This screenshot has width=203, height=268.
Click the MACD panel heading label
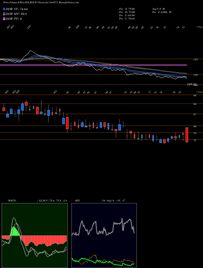click(x=12, y=201)
